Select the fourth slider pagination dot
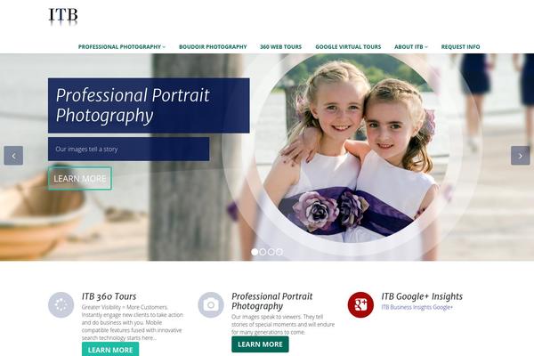Image resolution: width=534 pixels, height=356 pixels. [279, 252]
